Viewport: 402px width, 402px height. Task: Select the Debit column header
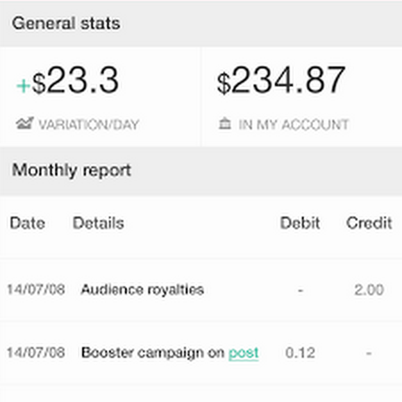pos(300,223)
